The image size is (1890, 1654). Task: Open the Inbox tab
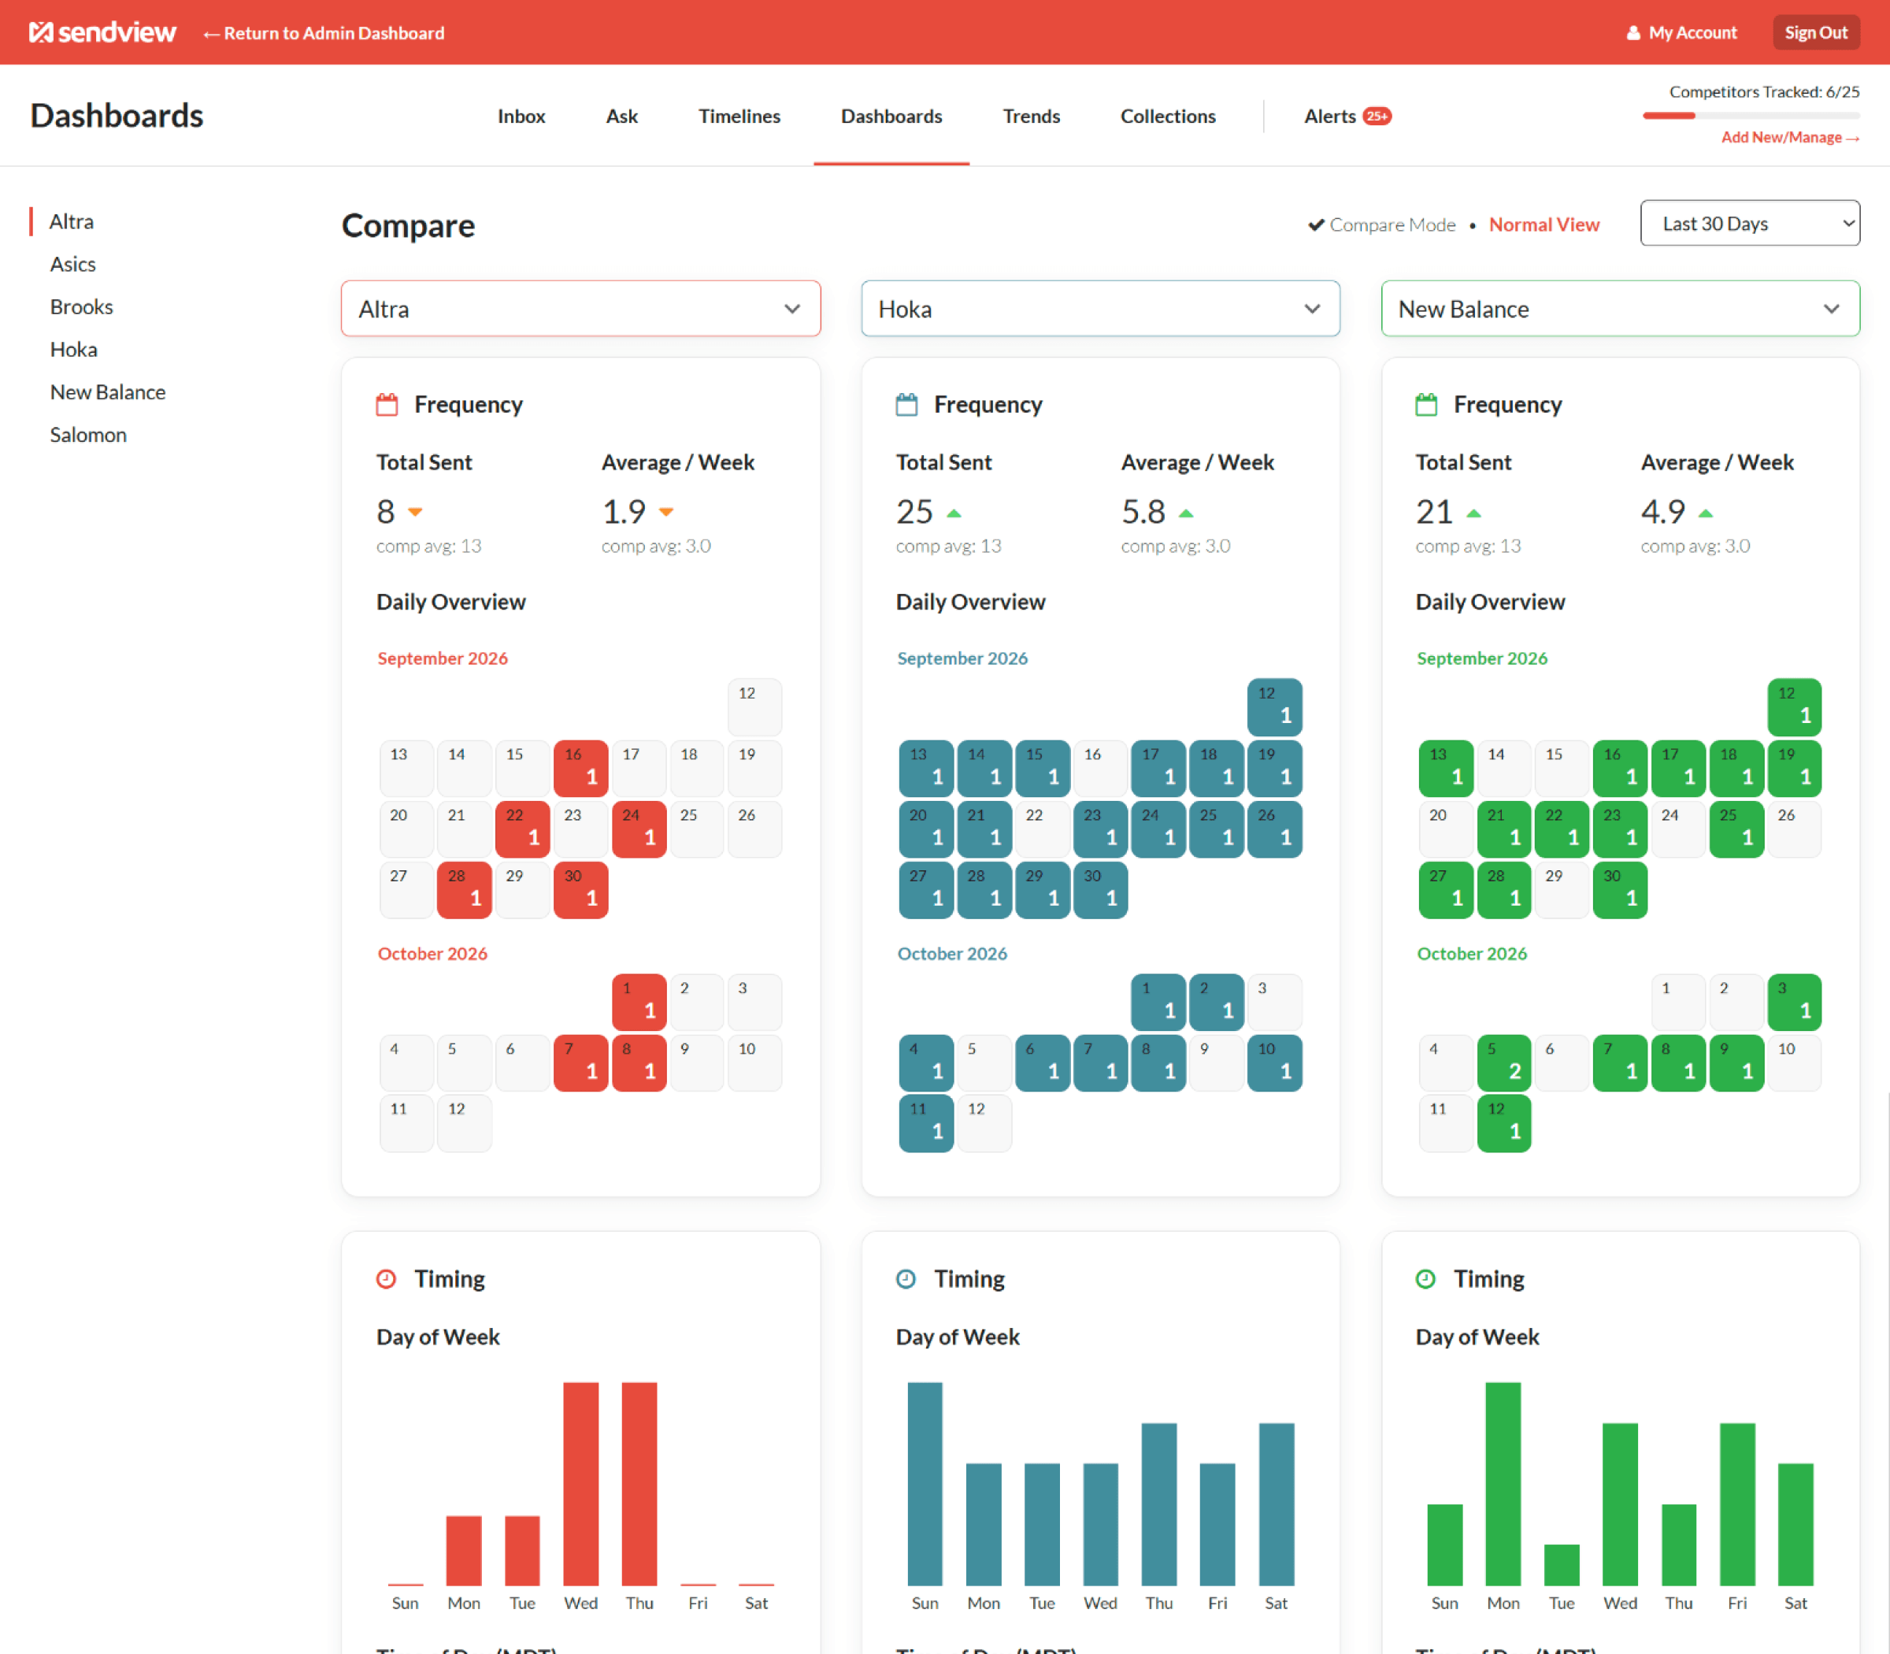click(521, 117)
